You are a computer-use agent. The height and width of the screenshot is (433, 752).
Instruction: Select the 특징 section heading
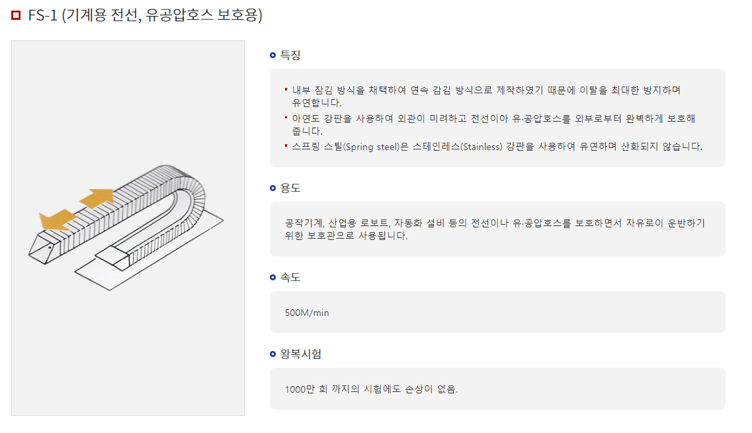pos(290,56)
